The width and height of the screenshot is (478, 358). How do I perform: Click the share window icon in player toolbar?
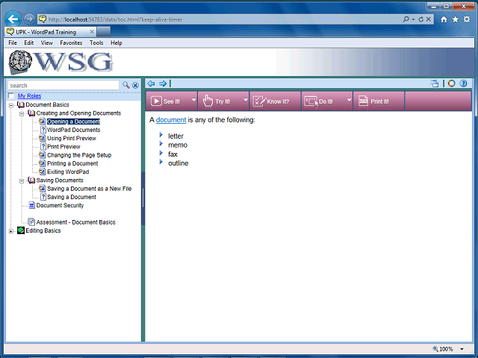pos(435,84)
